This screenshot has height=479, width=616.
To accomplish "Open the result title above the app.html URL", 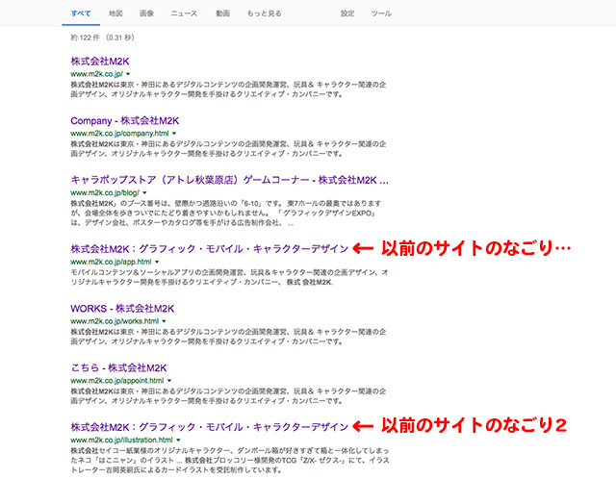I will [x=209, y=249].
